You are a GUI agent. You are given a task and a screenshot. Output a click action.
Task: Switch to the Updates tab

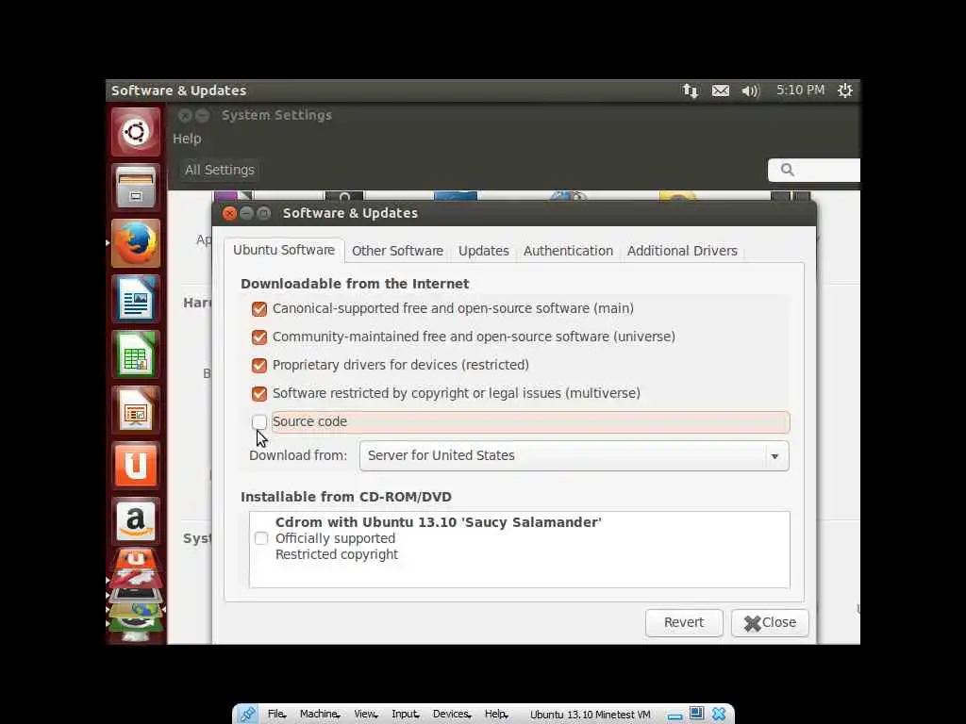tap(484, 251)
